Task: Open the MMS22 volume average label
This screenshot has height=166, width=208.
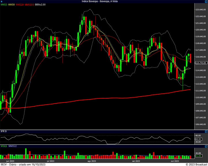Action: coord(12,146)
